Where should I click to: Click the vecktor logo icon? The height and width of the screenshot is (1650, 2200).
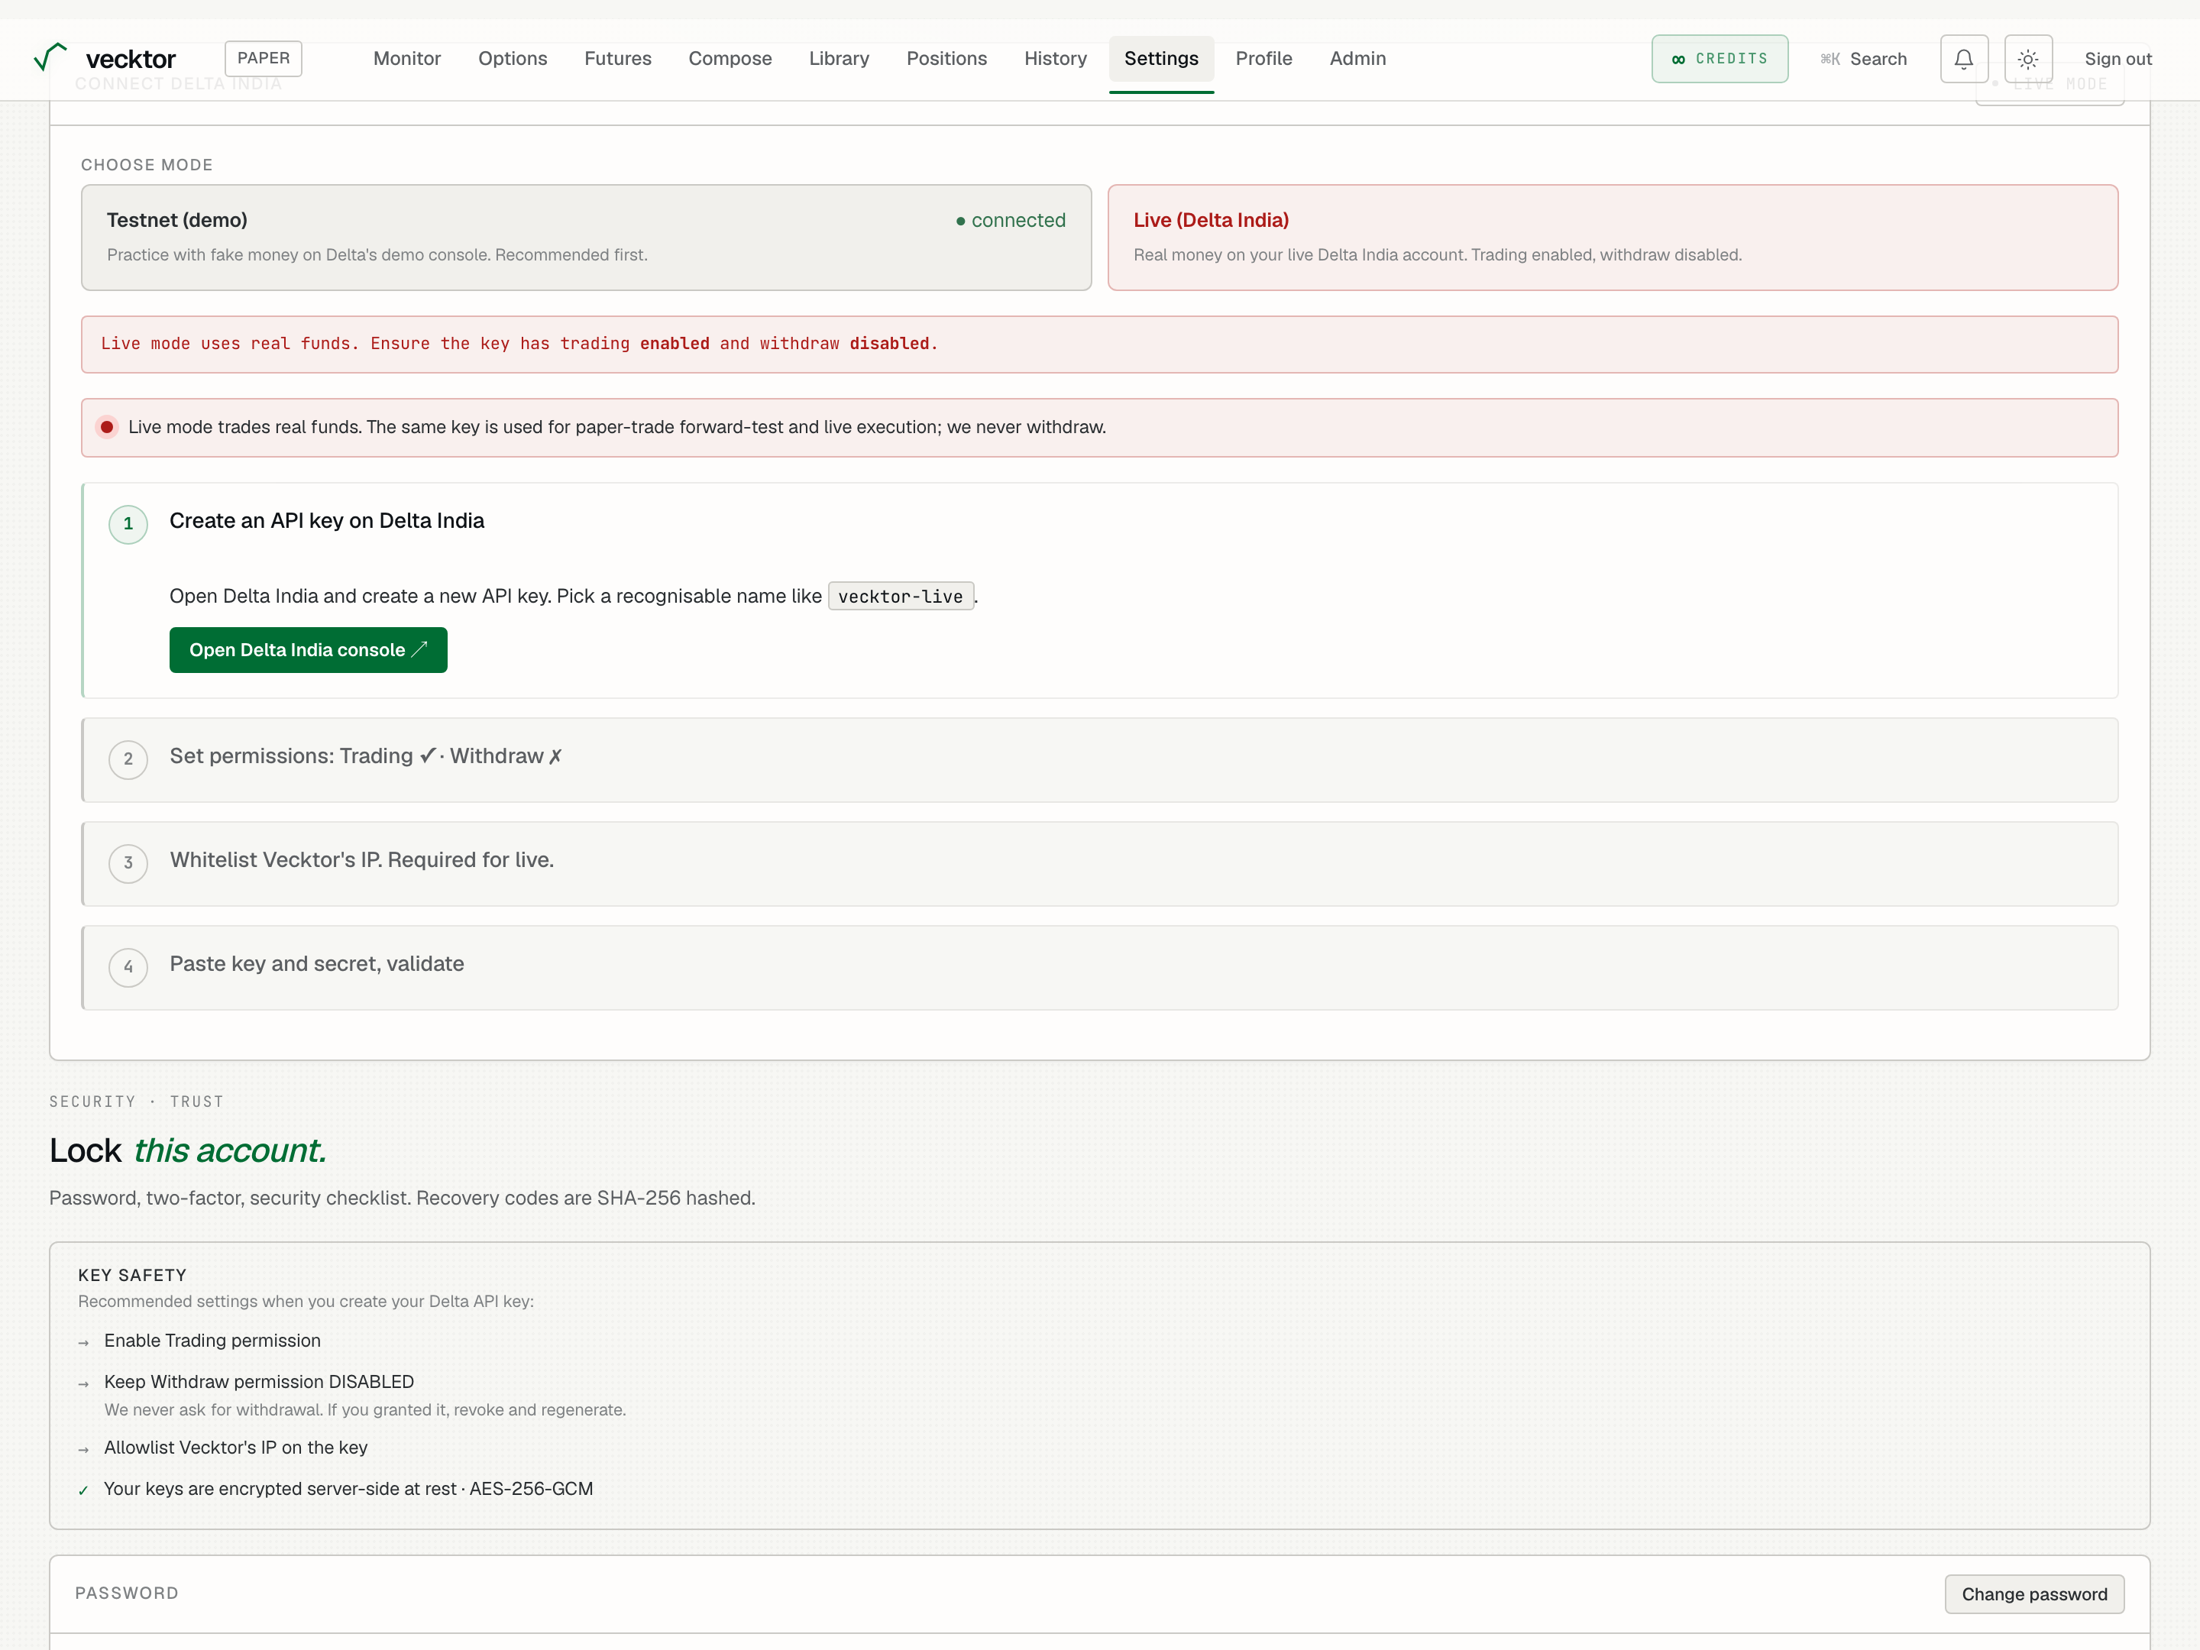(x=50, y=57)
